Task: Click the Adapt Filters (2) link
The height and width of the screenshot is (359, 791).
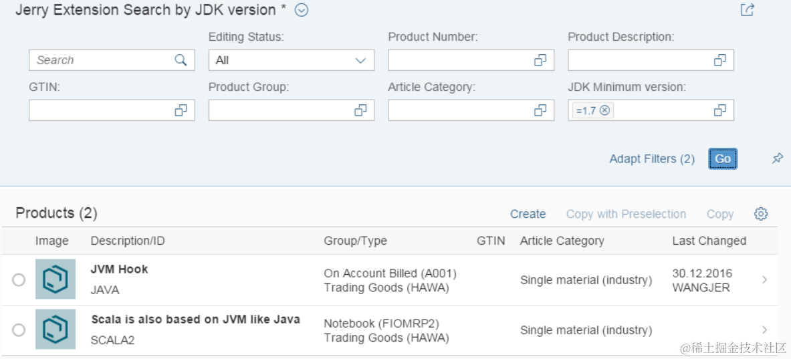Action: [x=652, y=159]
